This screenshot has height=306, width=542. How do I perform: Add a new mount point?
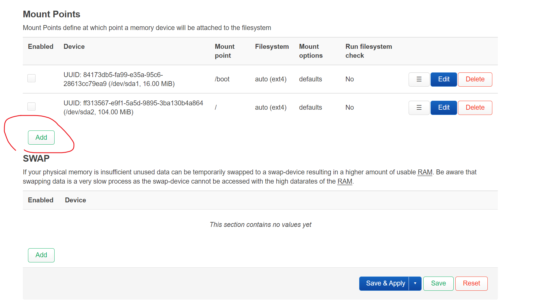(x=41, y=137)
